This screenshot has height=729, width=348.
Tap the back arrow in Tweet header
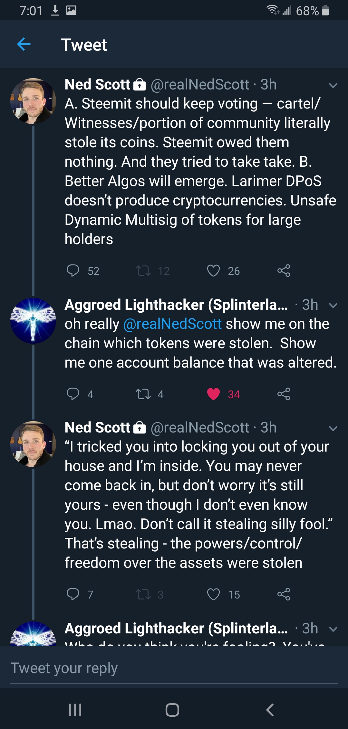pos(24,44)
